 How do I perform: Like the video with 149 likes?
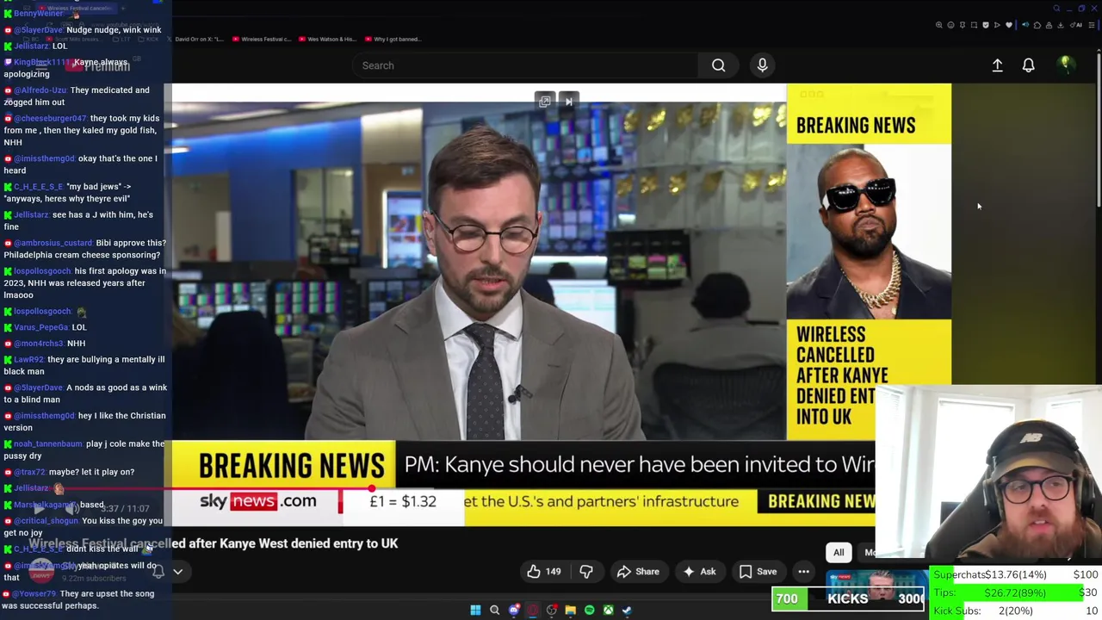tap(543, 572)
